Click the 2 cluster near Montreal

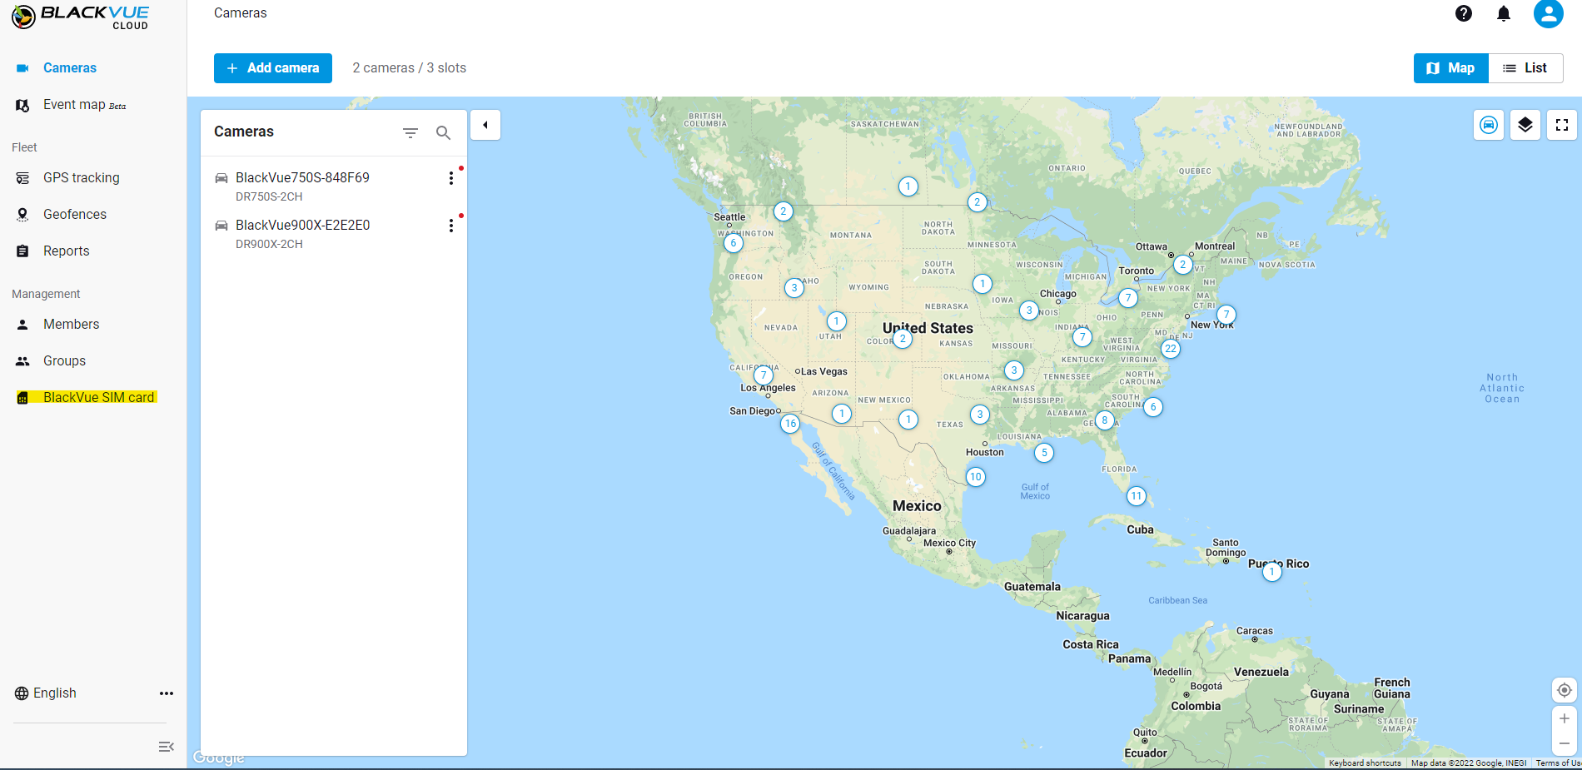point(1182,265)
